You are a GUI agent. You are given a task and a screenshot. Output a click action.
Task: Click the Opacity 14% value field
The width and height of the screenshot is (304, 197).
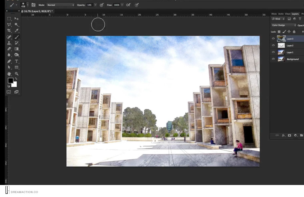click(x=90, y=5)
